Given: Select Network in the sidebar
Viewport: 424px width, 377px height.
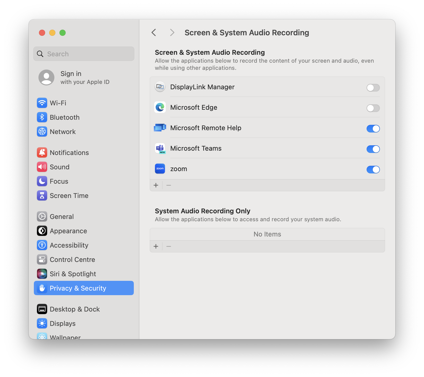Looking at the screenshot, I should (x=84, y=132).
